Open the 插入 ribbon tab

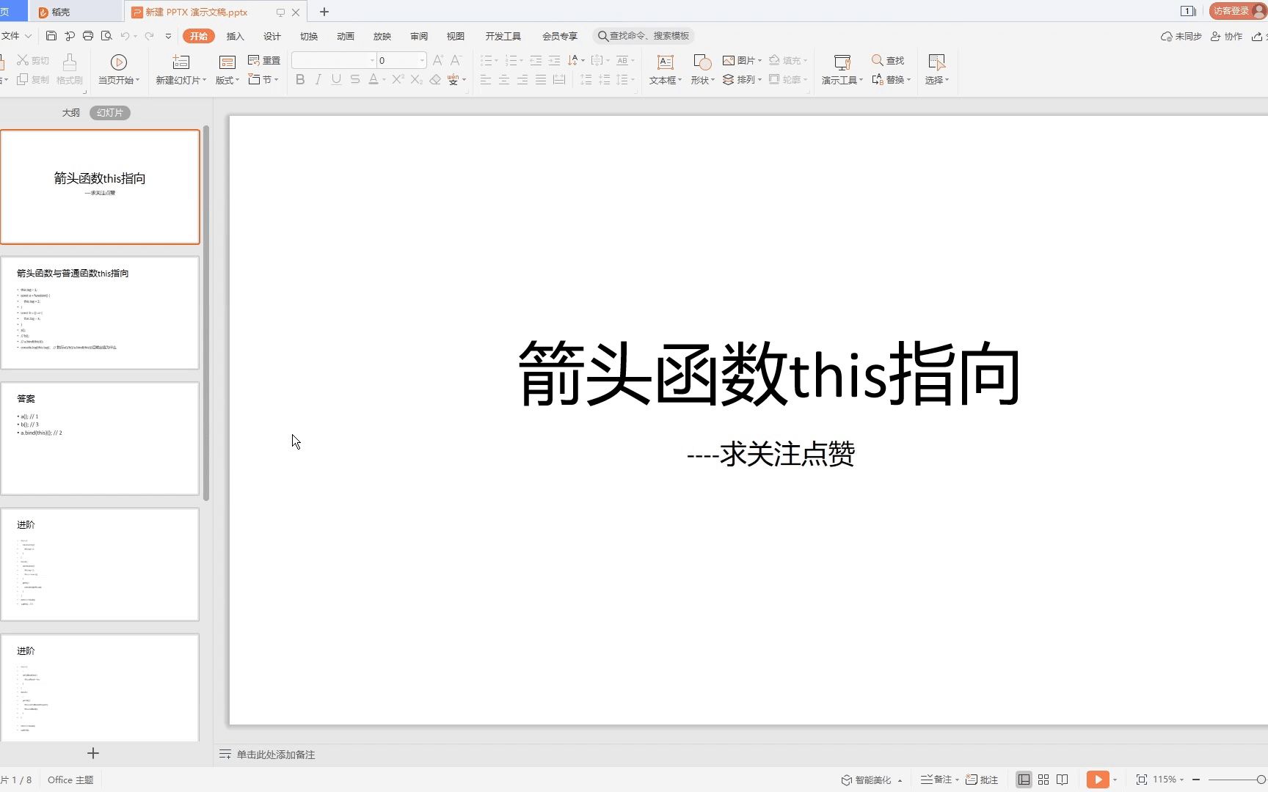click(x=235, y=36)
